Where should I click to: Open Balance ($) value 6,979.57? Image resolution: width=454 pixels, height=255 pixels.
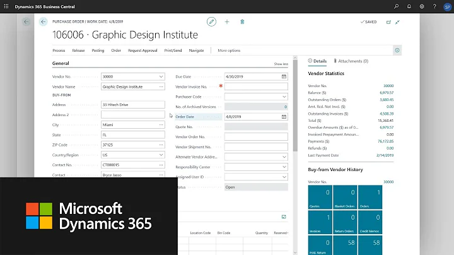(x=387, y=93)
